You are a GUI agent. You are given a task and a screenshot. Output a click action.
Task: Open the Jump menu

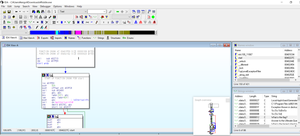coord(17,6)
